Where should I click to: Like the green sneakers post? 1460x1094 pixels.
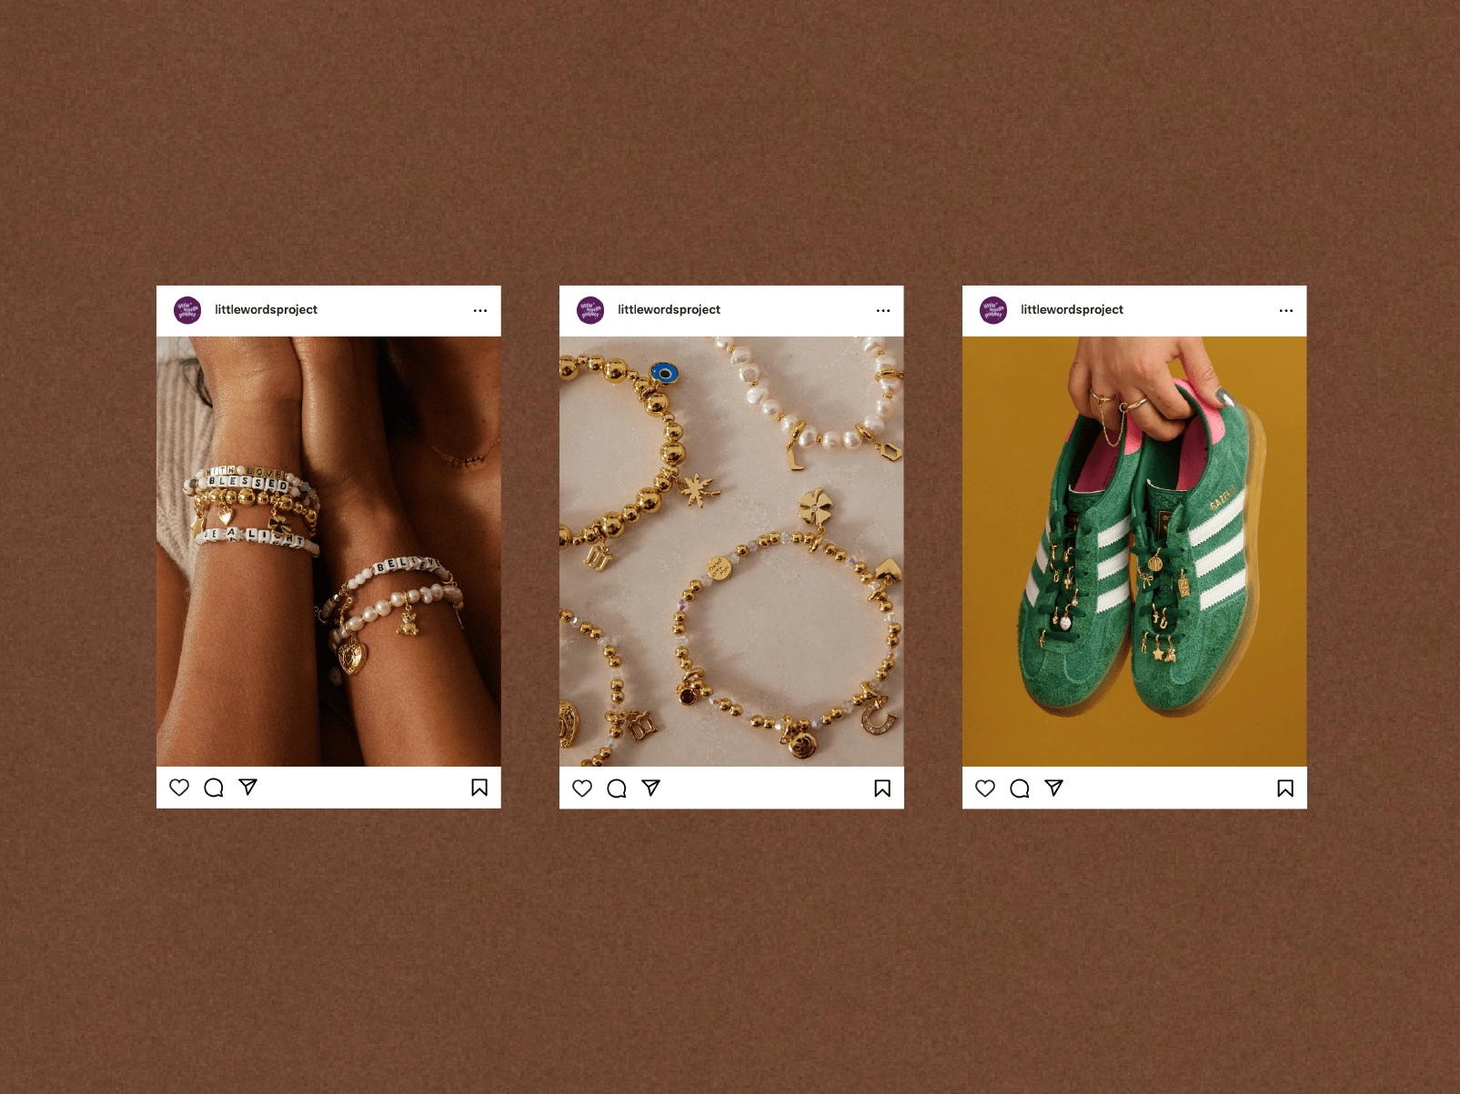click(x=985, y=788)
